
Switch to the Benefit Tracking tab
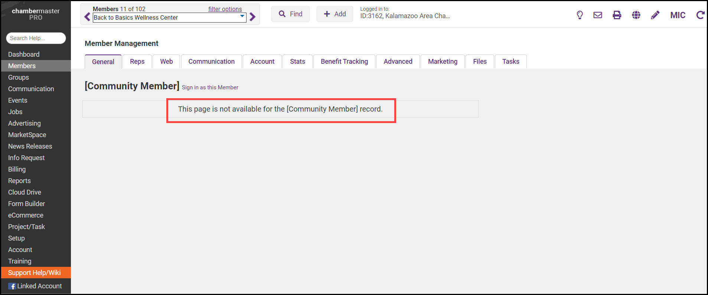[x=344, y=62]
